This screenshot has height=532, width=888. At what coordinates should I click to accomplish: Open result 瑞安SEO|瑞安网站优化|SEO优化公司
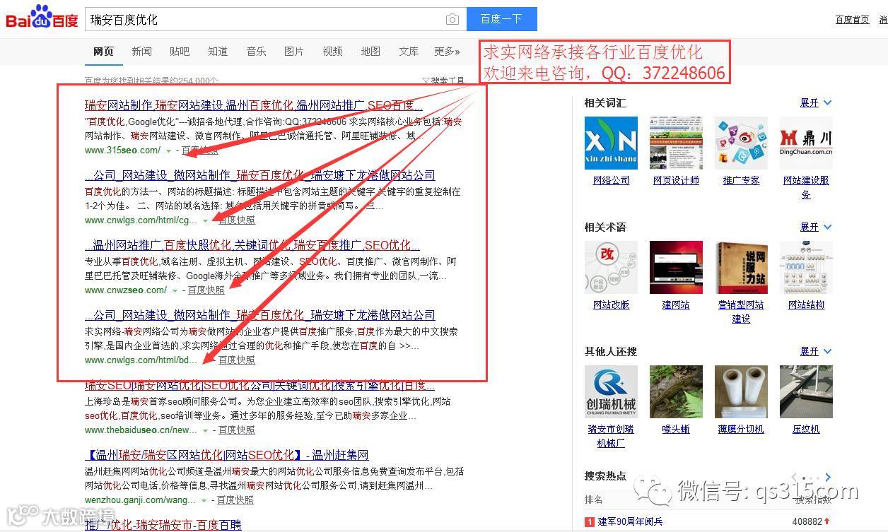pos(259,386)
